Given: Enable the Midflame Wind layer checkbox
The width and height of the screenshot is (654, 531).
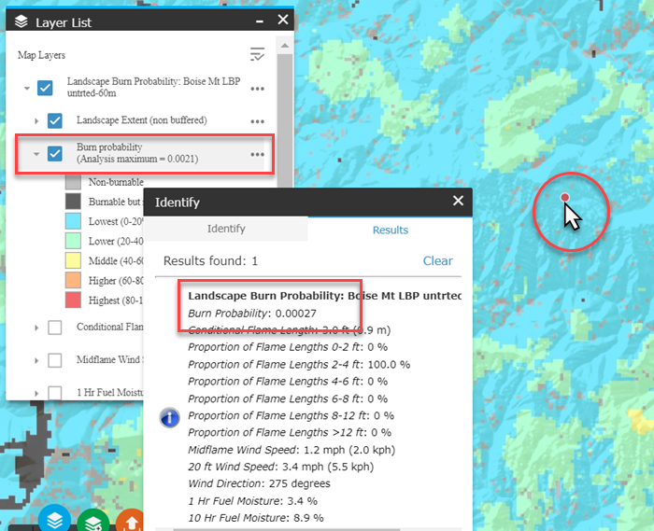Looking at the screenshot, I should (55, 360).
